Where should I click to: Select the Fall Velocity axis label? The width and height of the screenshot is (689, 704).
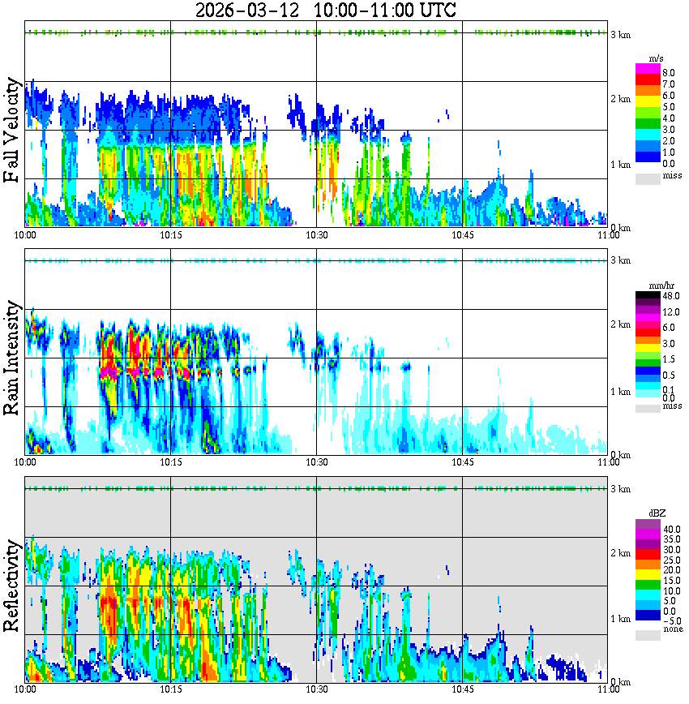tap(12, 130)
